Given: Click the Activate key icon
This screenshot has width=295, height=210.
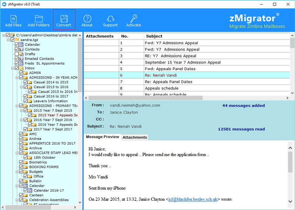Looking at the screenshot, I should [134, 18].
